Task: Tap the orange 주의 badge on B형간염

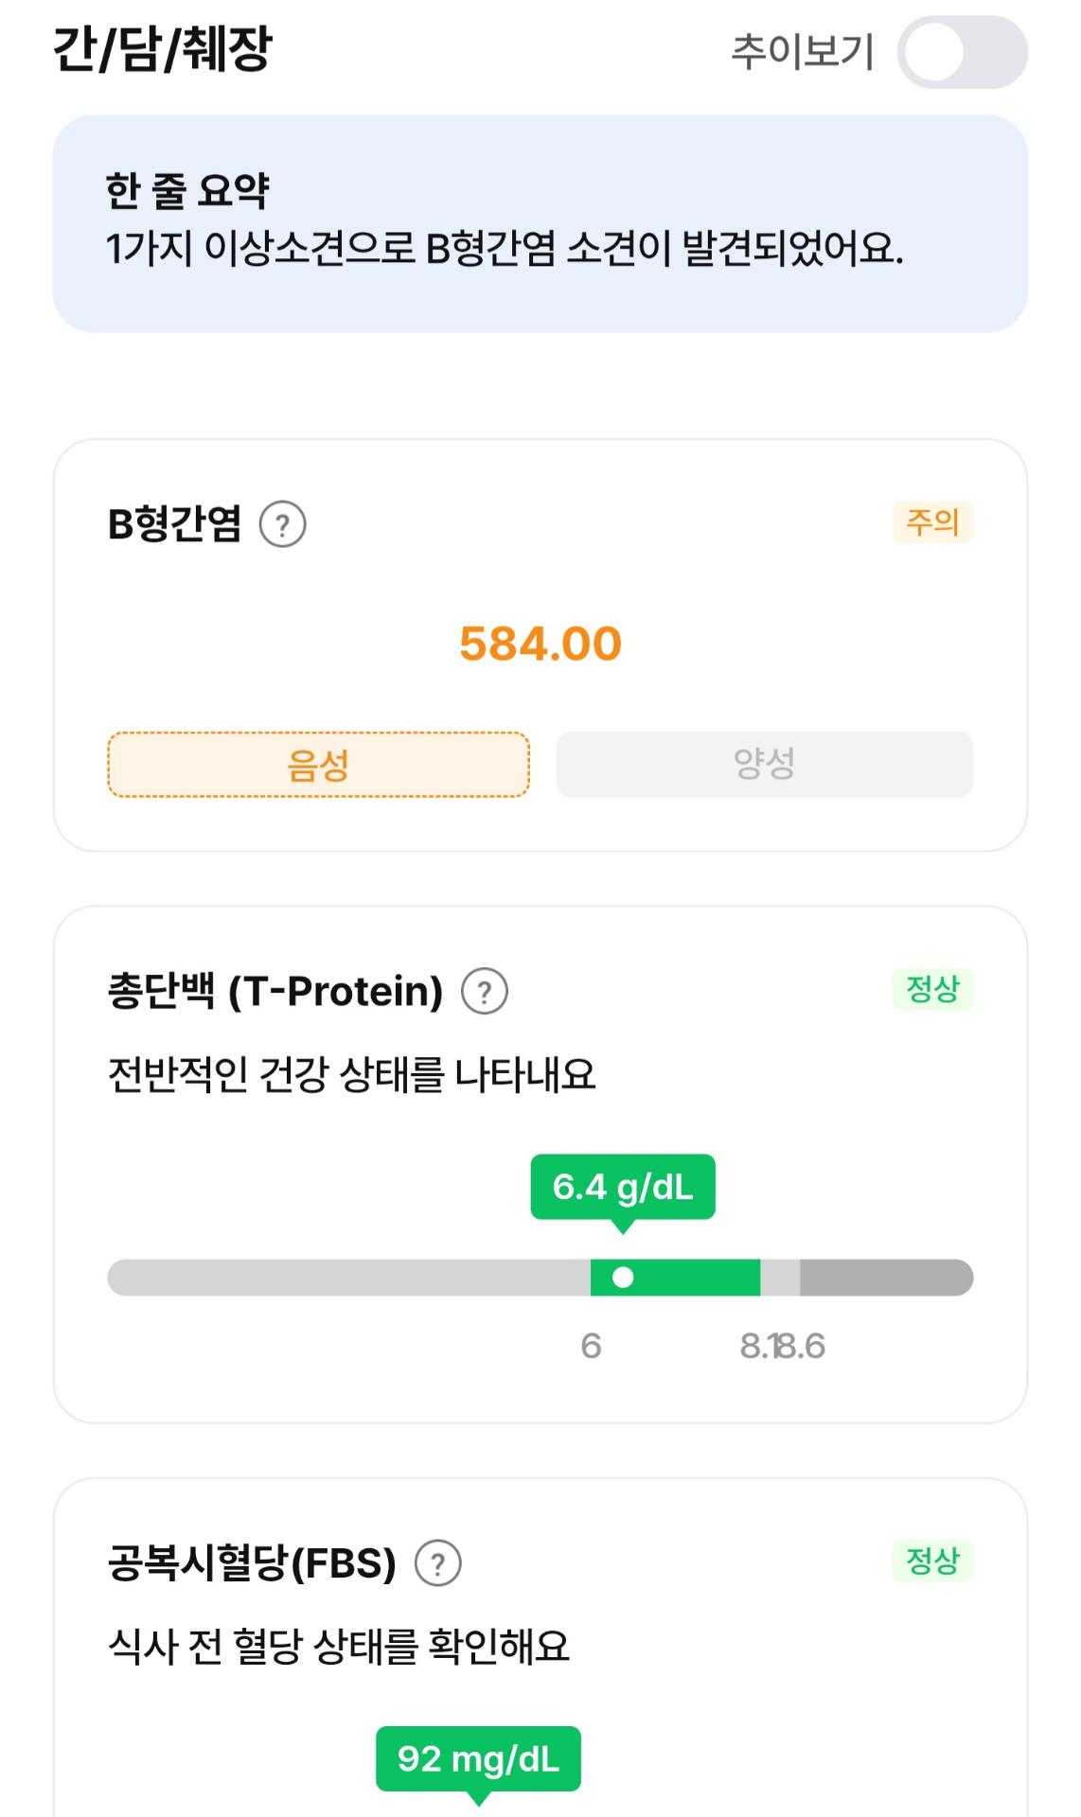Action: [x=932, y=522]
